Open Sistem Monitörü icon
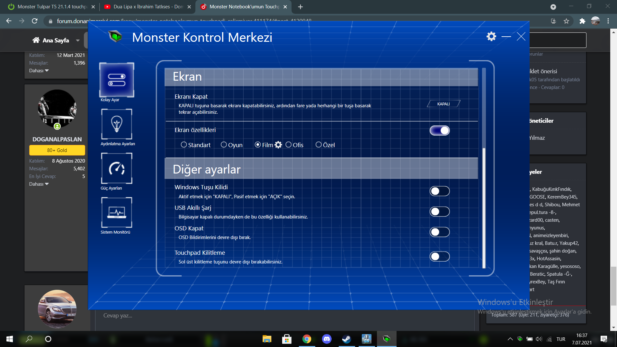Viewport: 617px width, 347px height. [x=117, y=212]
